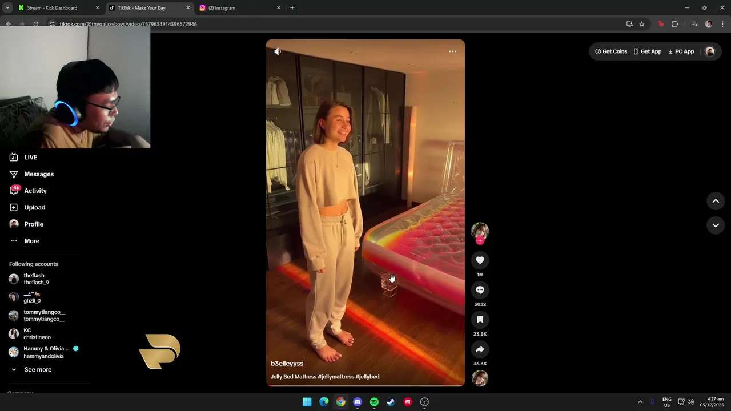
Task: Click the #jellymattress hashtag
Action: pyautogui.click(x=336, y=377)
